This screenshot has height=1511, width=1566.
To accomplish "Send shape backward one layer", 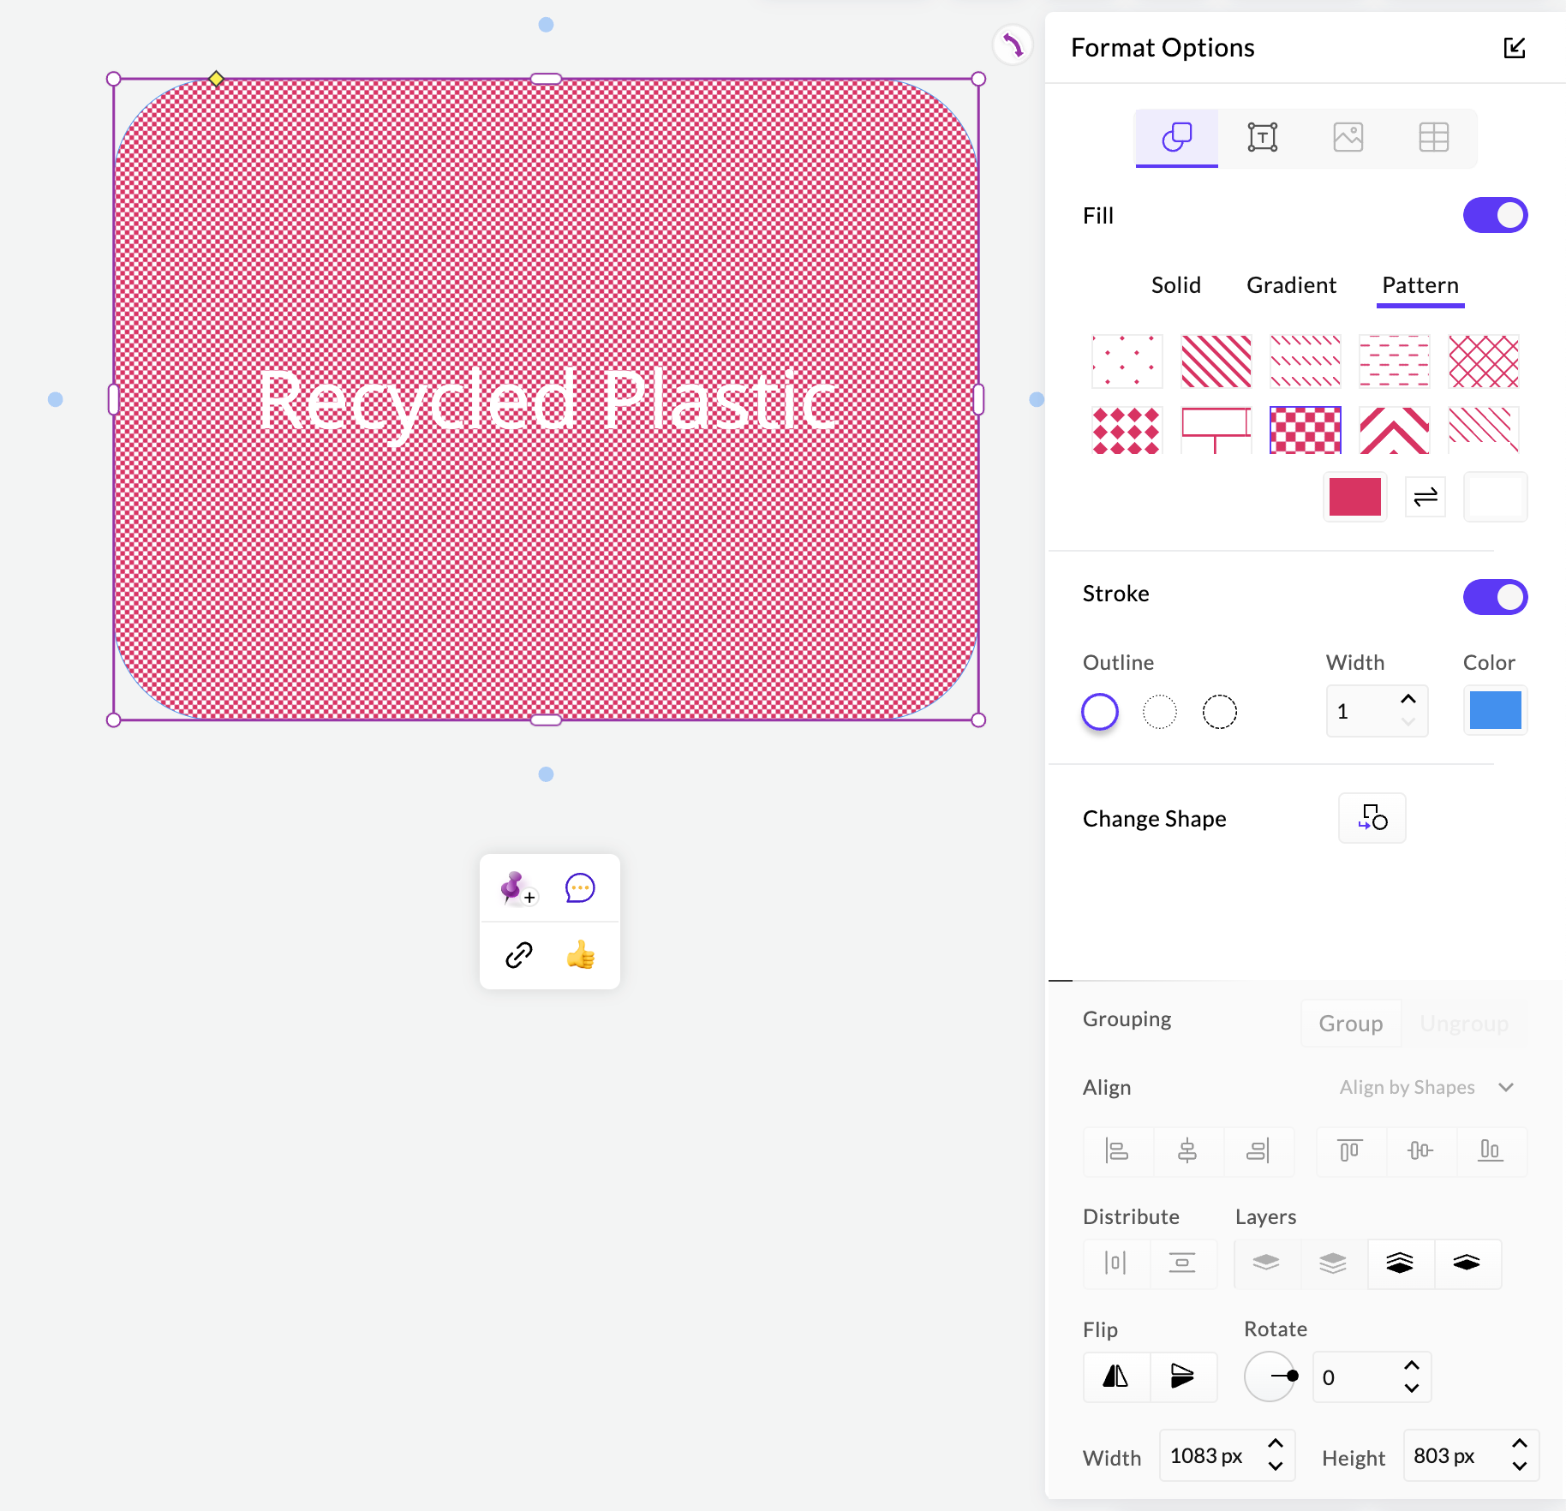I will tap(1267, 1263).
